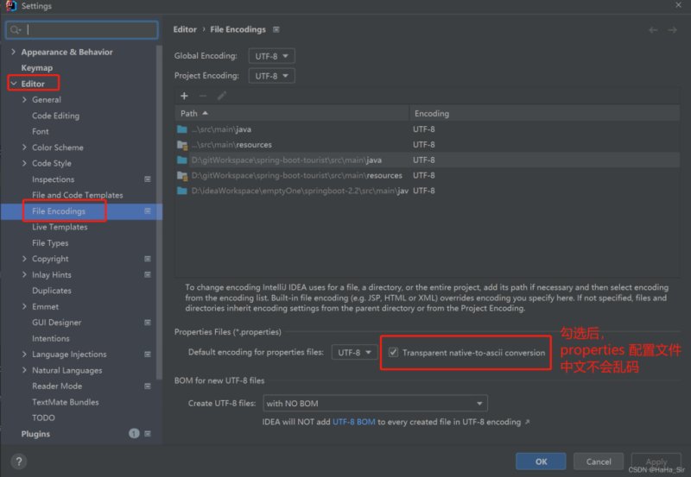Click the forward navigation arrow
691x477 pixels.
coord(672,30)
